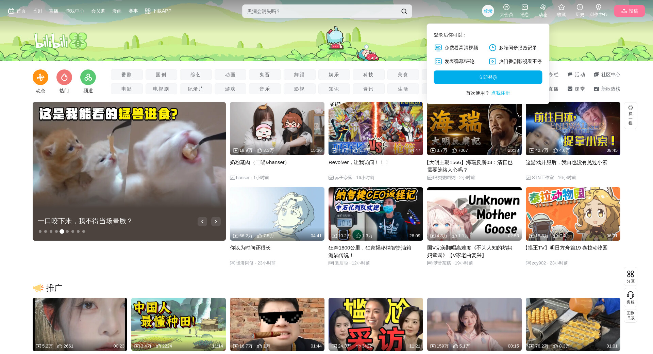The width and height of the screenshot is (653, 354).
Task: Click the search magnifier icon
Action: pyautogui.click(x=404, y=11)
